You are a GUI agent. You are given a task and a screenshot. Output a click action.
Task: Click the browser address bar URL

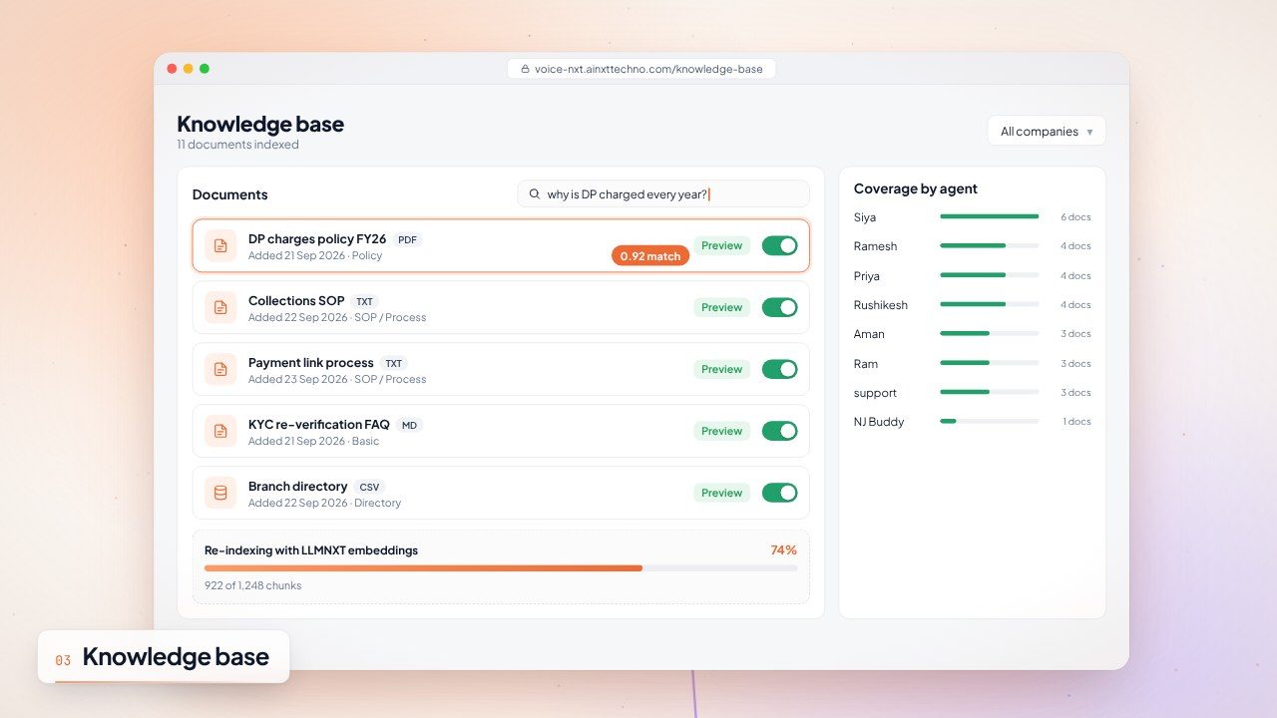coord(648,69)
